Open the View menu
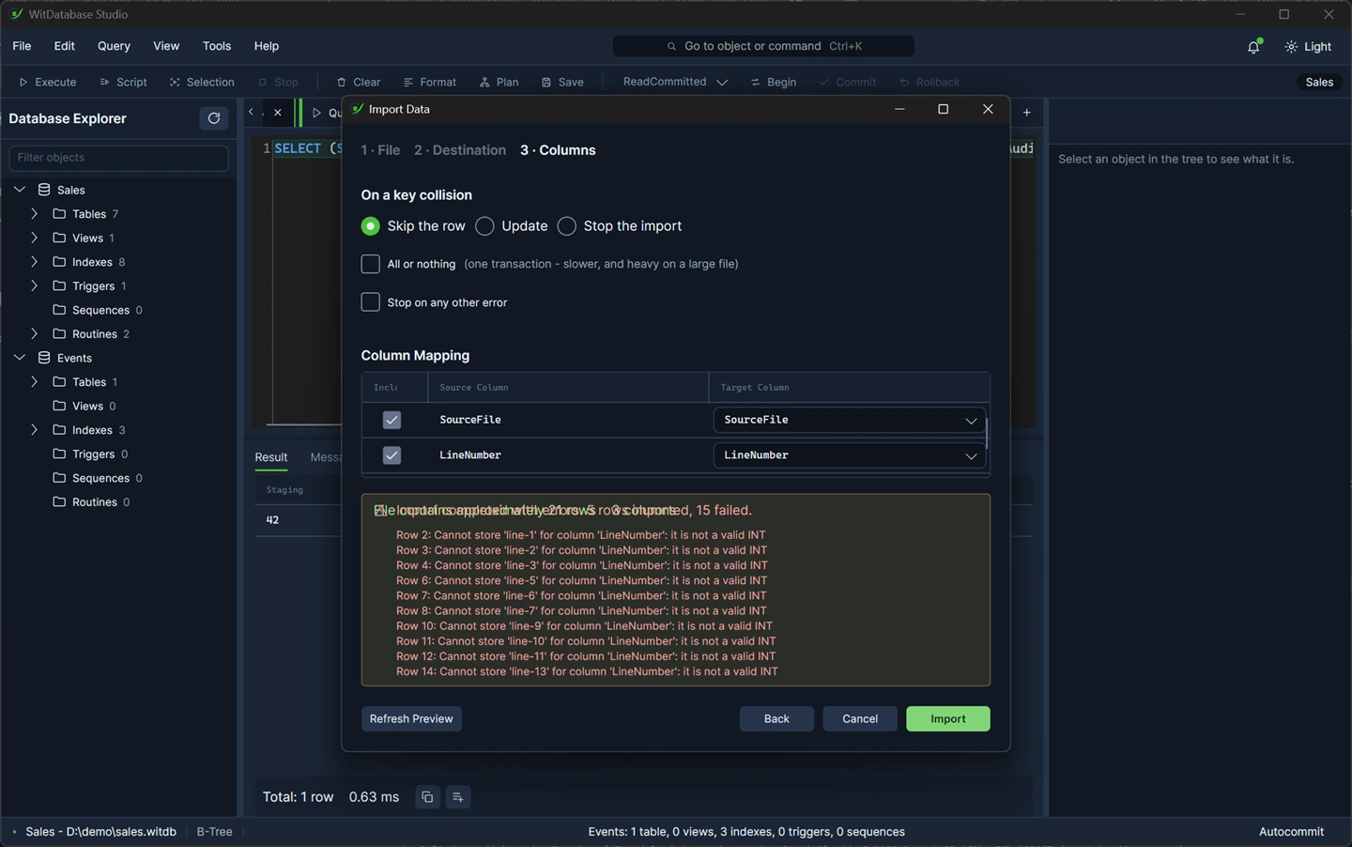The height and width of the screenshot is (847, 1352). (x=166, y=46)
